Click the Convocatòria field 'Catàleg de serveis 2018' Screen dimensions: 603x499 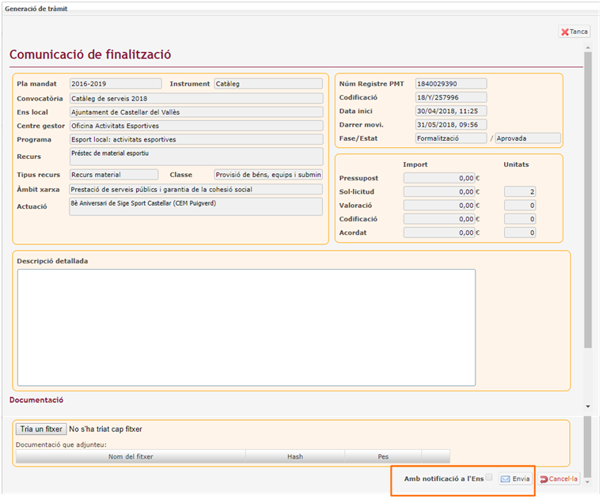click(196, 98)
